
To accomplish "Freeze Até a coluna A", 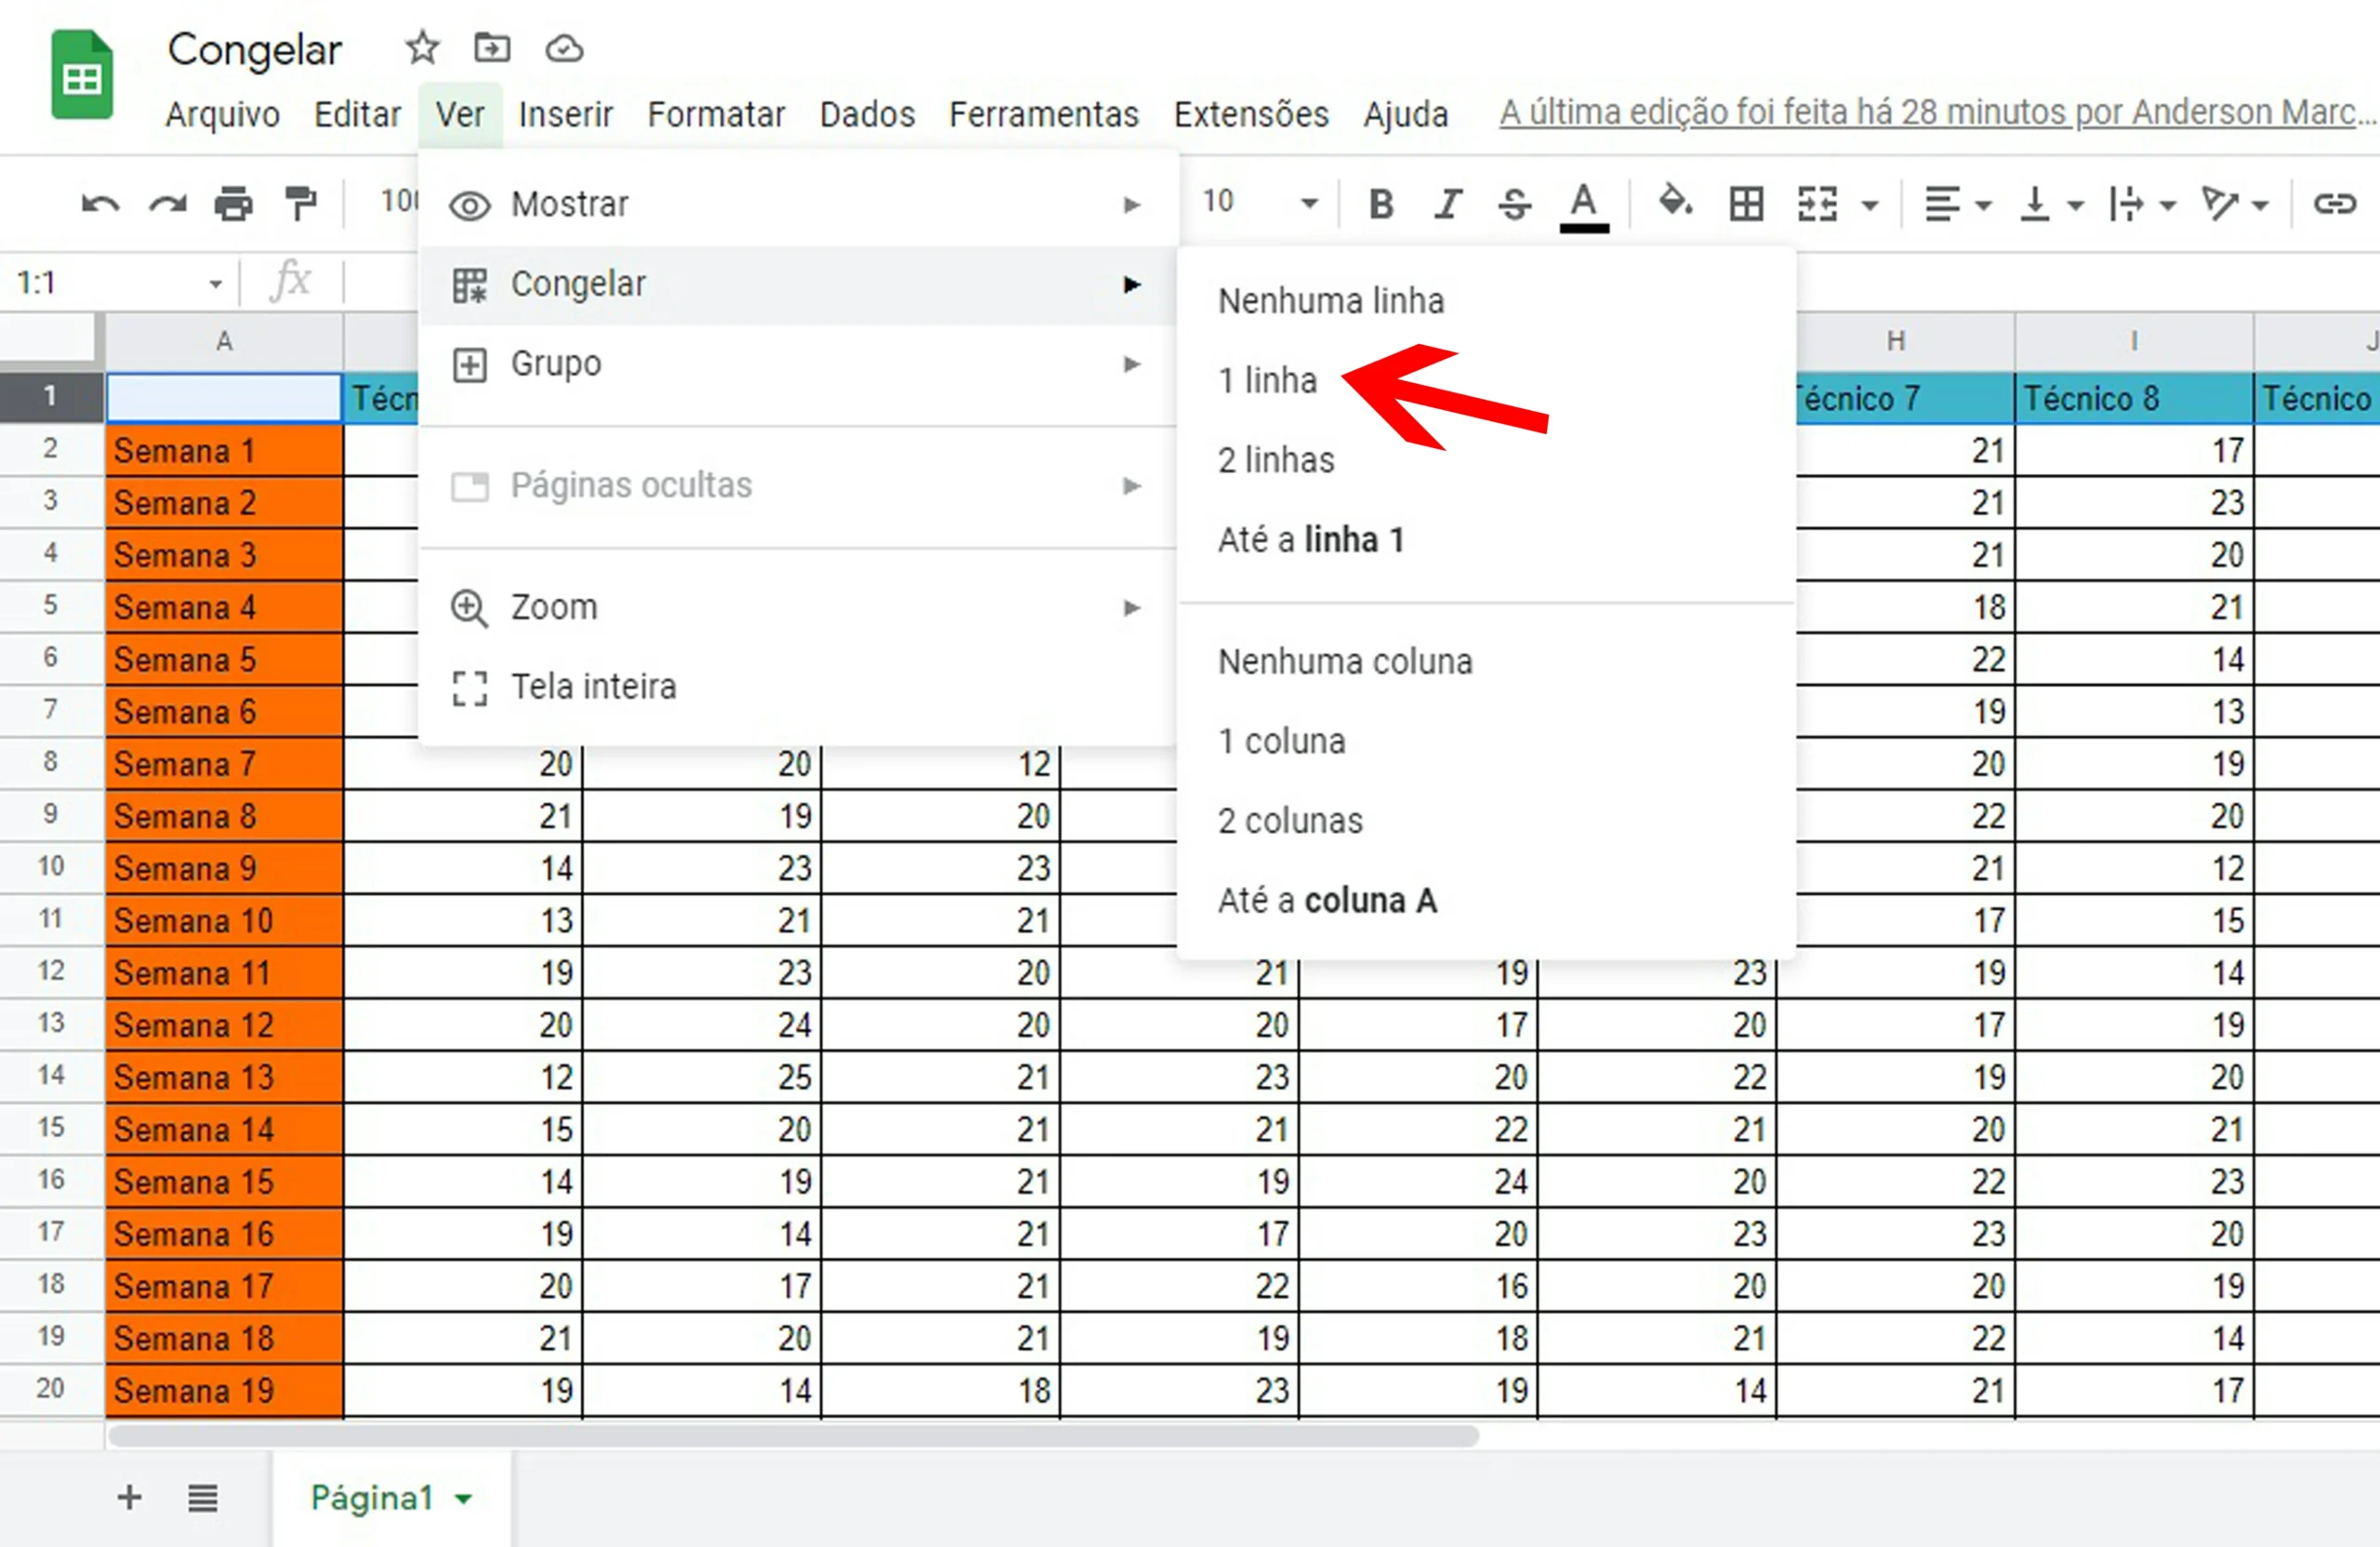I will (1486, 901).
